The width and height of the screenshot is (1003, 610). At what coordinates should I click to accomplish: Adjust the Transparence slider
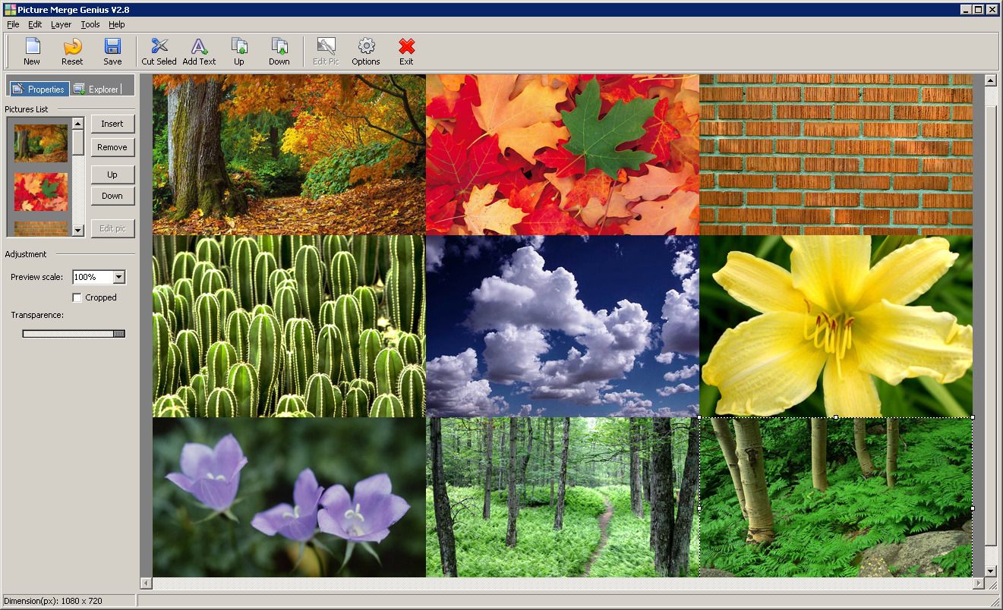(118, 333)
